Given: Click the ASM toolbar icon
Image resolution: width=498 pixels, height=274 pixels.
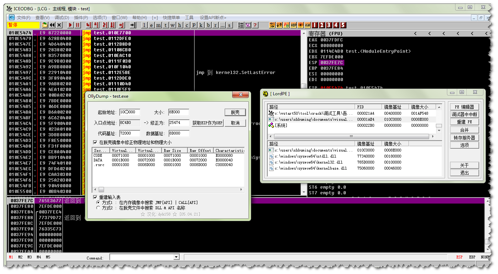Looking at the screenshot, I should coord(307,25).
